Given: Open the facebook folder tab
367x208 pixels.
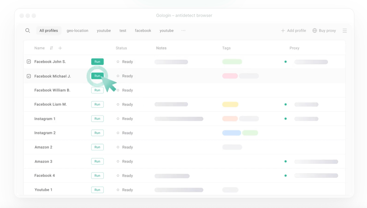Looking at the screenshot, I should 143,31.
